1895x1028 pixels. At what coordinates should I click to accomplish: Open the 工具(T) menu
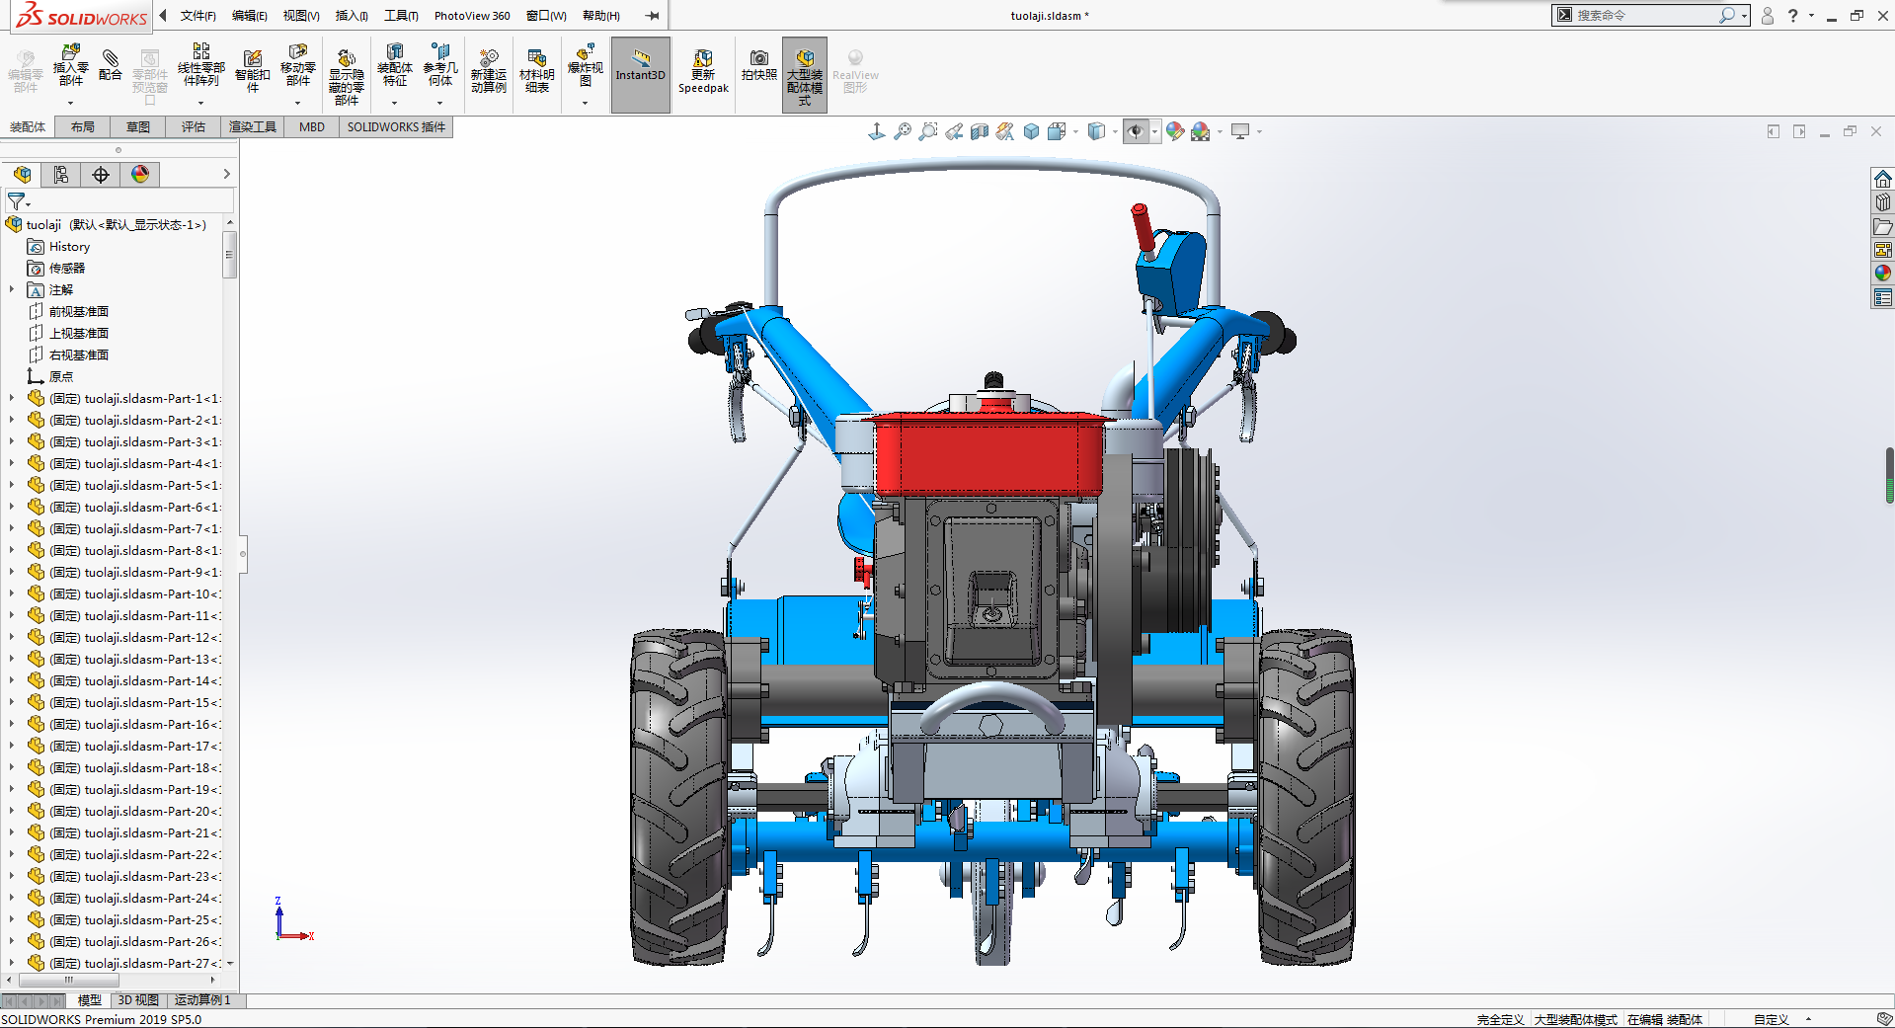click(401, 16)
